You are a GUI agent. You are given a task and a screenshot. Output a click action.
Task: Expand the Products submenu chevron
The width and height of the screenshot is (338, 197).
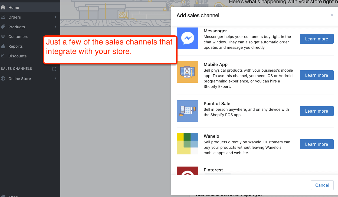tap(55, 27)
